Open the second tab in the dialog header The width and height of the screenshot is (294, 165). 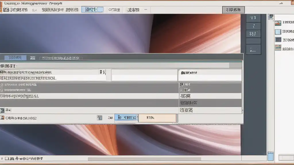coord(32,58)
